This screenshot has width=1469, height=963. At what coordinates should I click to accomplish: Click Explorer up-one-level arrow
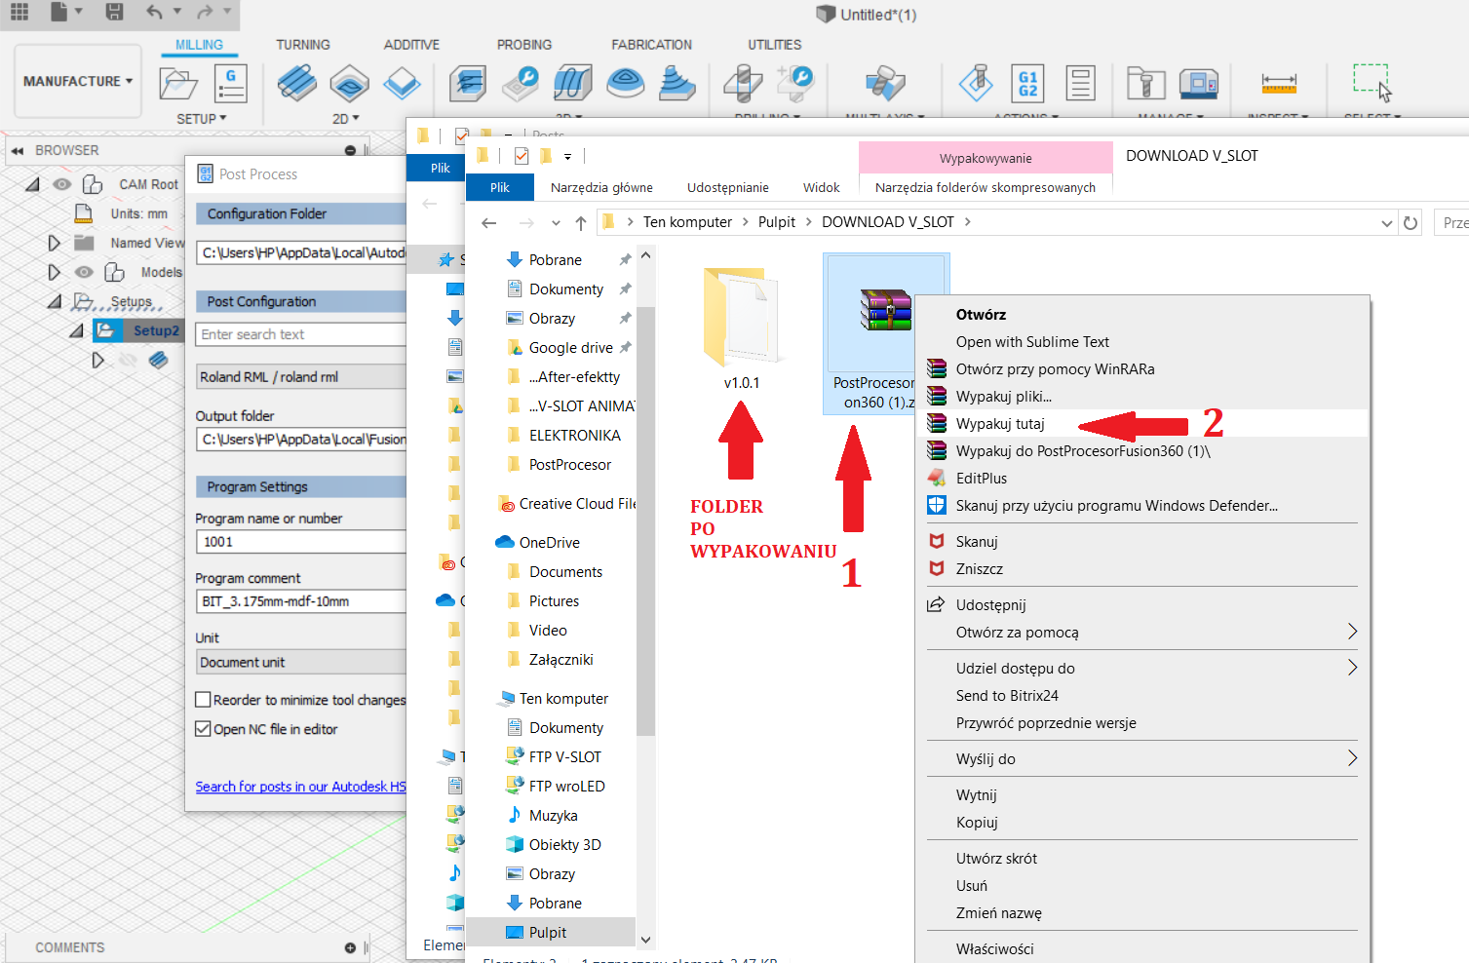(581, 222)
